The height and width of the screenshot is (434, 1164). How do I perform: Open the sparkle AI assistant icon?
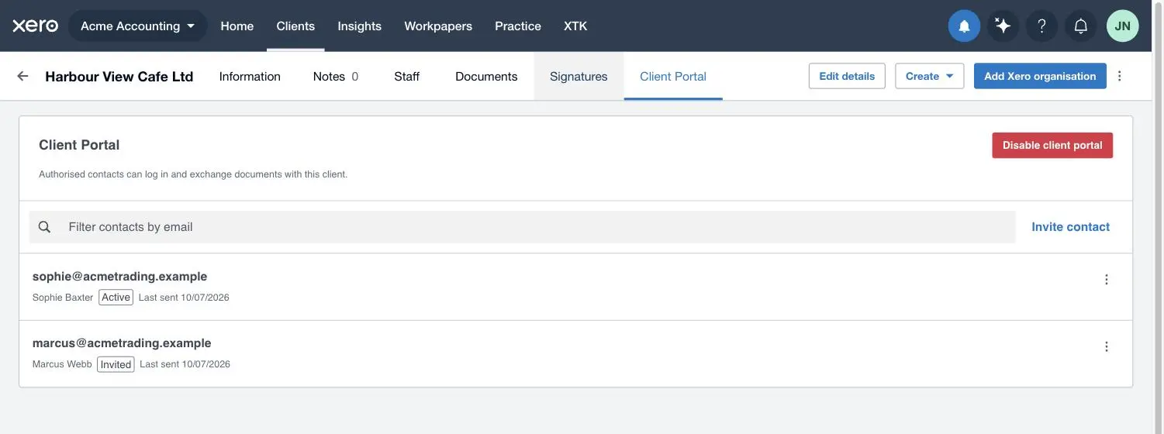tap(1003, 26)
